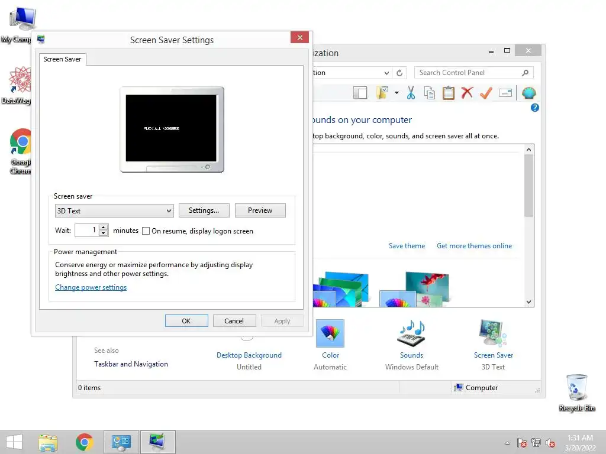Select the Screen Saver tab

[x=62, y=59]
